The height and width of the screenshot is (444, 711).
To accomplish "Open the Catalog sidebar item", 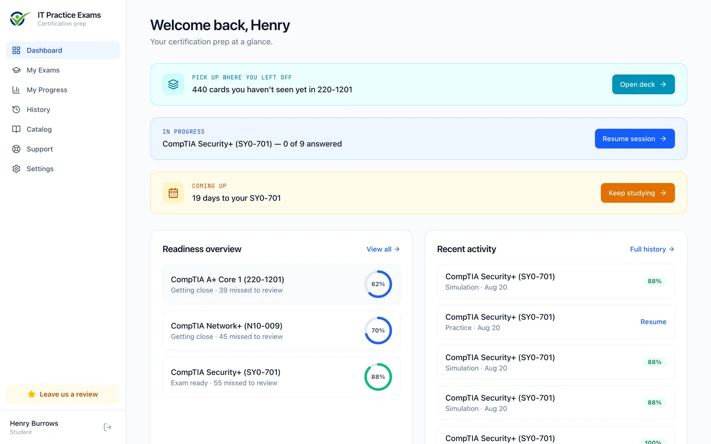I will pos(63,129).
